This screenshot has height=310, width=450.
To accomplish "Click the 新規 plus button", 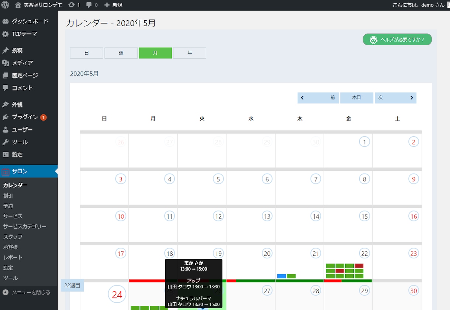I will coord(113,5).
